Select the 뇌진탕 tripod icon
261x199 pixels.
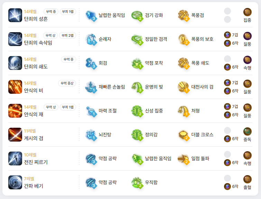(91, 135)
